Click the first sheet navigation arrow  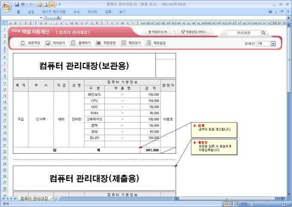[3, 198]
